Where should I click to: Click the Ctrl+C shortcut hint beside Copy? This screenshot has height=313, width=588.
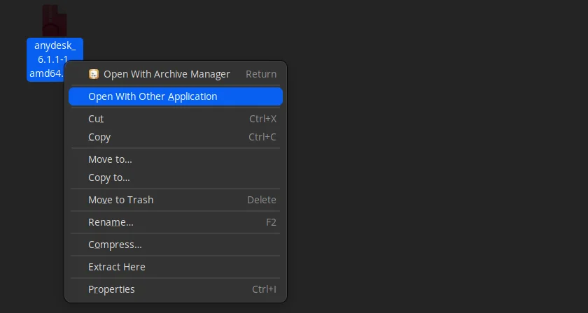tap(262, 137)
